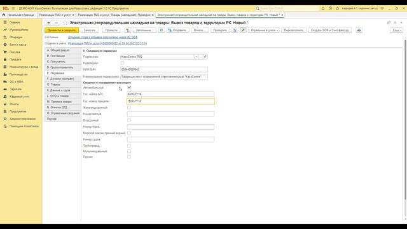Open notifications bell icon
The image size is (407, 229).
323,8
